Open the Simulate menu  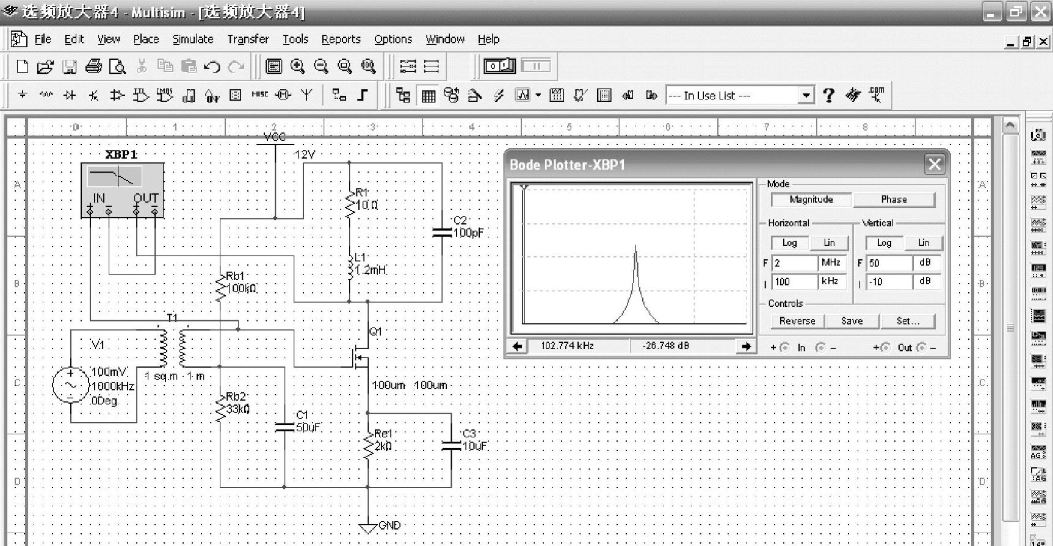(193, 39)
